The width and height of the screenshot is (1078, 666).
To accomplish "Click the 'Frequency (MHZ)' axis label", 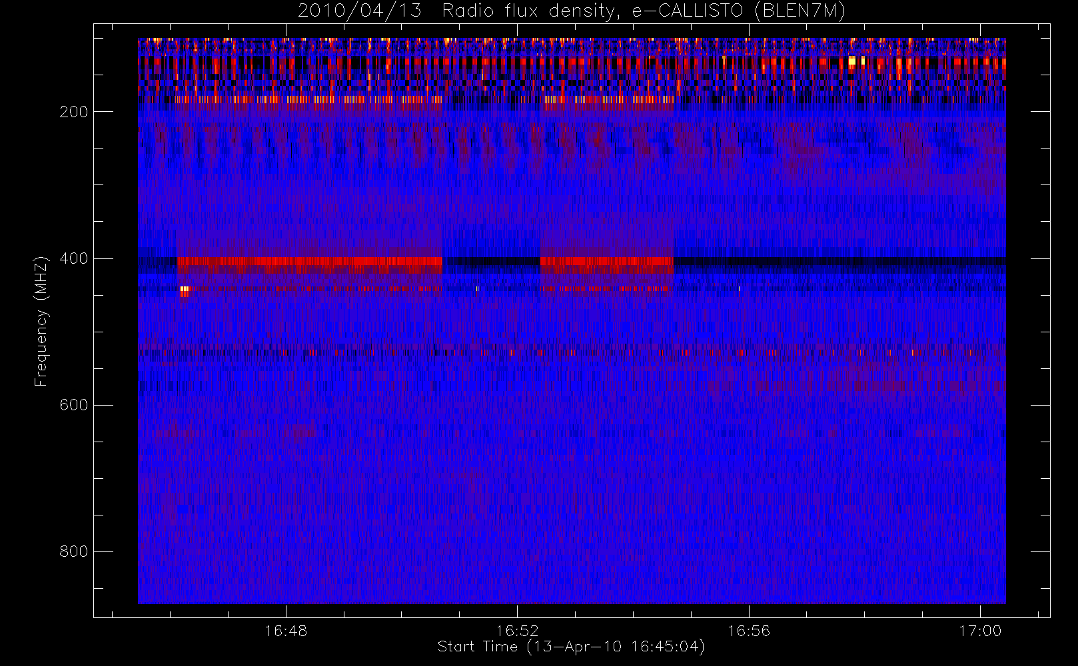I will pyautogui.click(x=41, y=321).
